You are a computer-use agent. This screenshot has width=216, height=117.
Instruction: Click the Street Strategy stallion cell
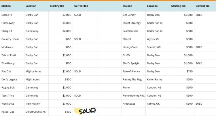(132, 23)
